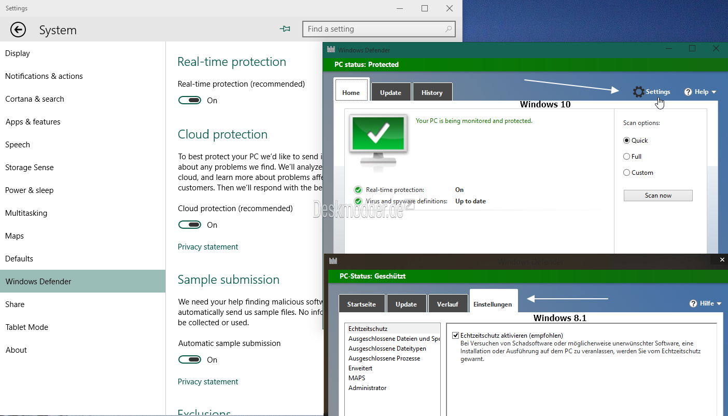Select the Quick scan option
728x416 pixels.
pos(626,141)
